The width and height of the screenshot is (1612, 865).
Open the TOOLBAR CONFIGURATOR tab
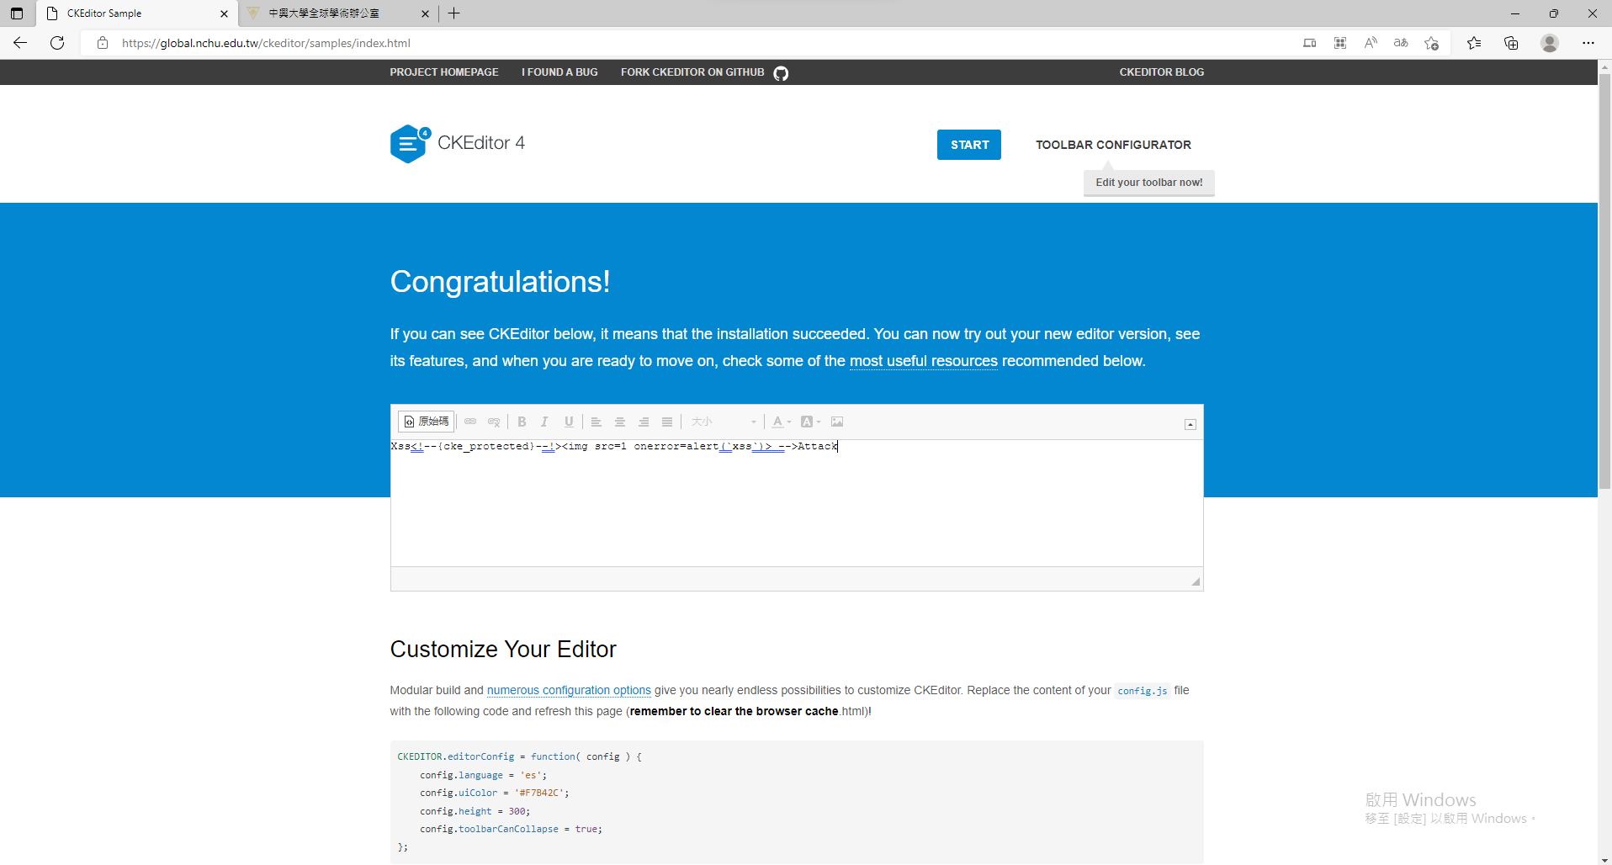(1113, 145)
